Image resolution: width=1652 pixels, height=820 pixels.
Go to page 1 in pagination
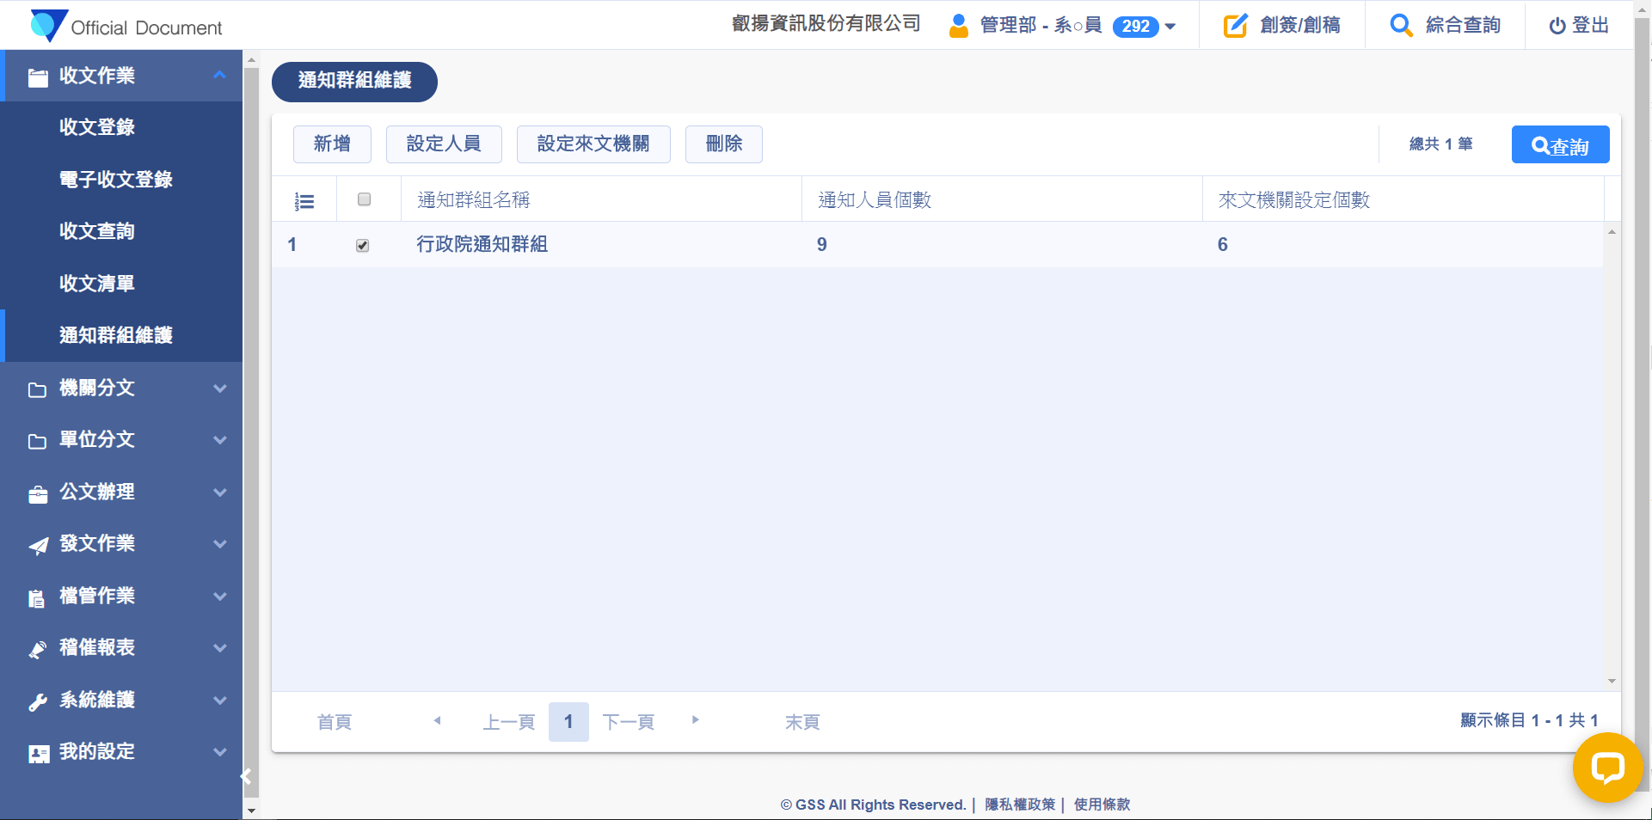pos(568,722)
